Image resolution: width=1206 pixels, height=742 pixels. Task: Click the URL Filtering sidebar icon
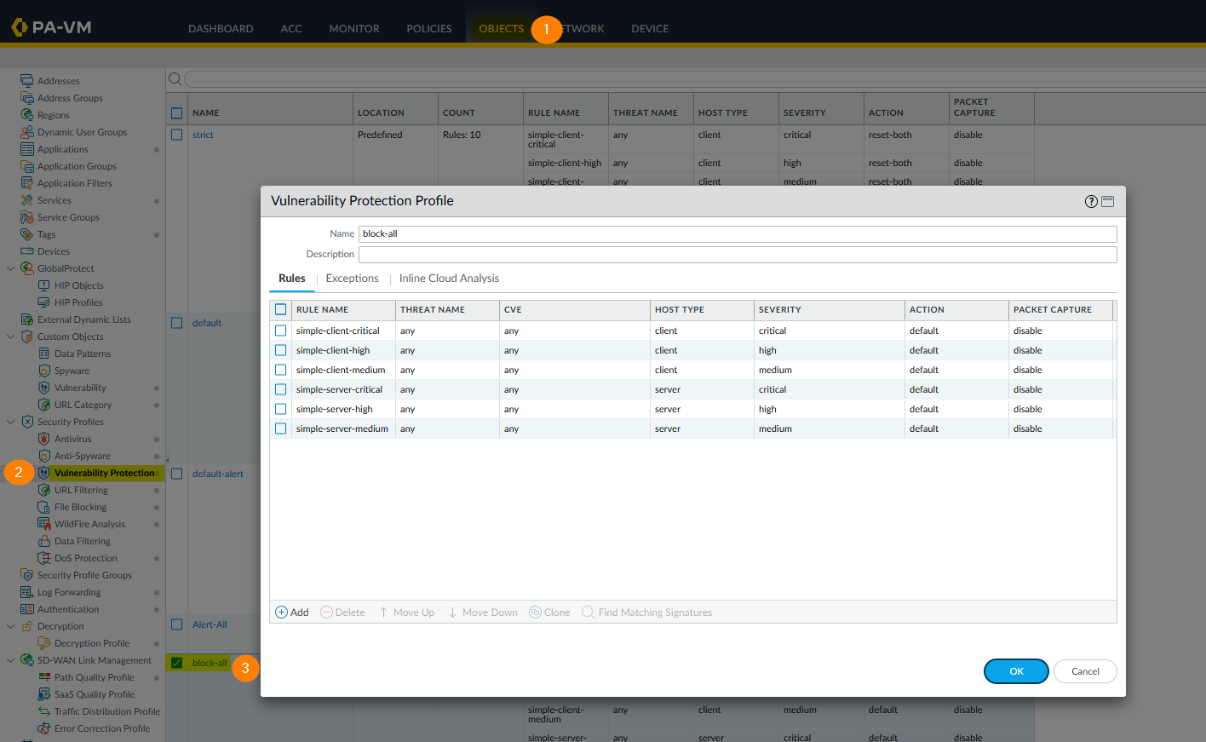click(44, 490)
